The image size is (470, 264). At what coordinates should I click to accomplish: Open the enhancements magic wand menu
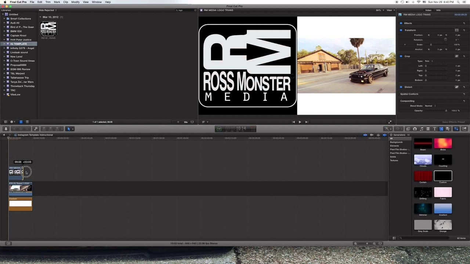[387, 129]
